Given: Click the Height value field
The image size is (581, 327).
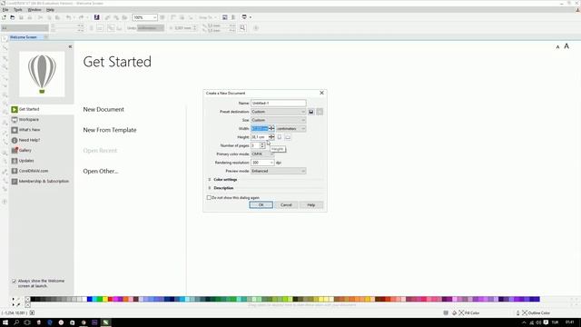Looking at the screenshot, I should point(260,137).
